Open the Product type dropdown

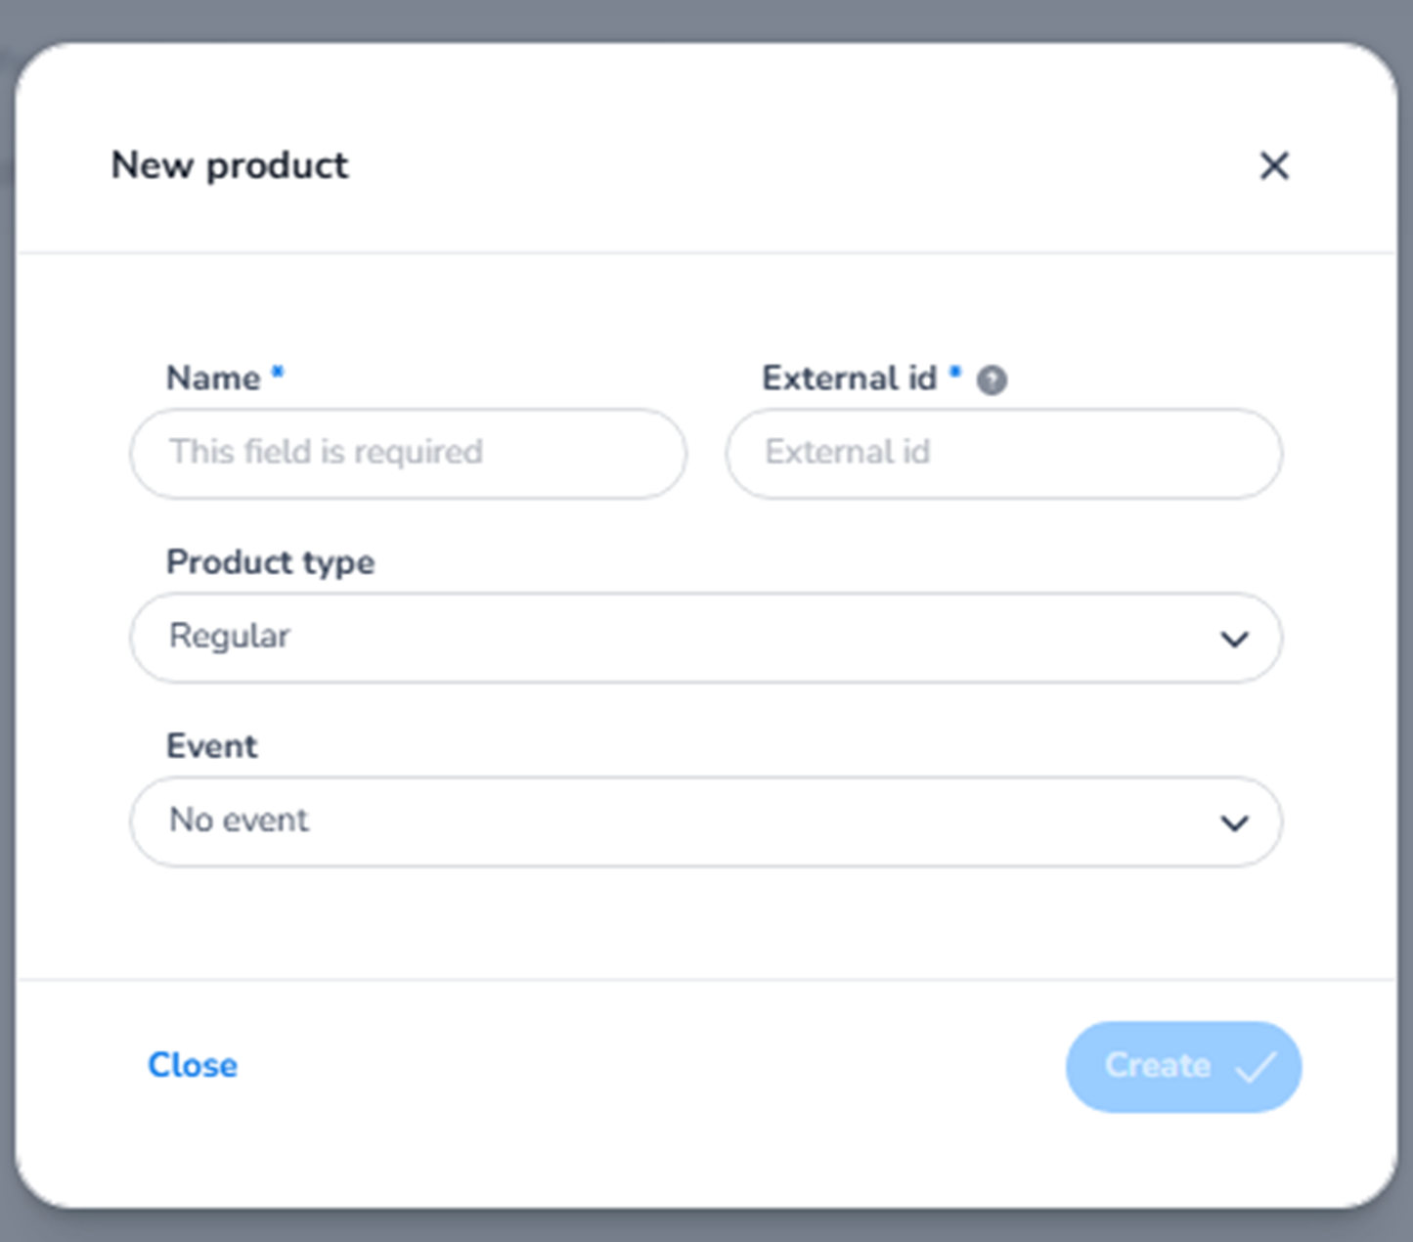click(704, 638)
